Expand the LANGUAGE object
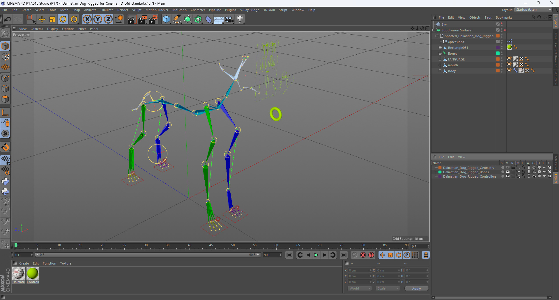 click(x=440, y=59)
